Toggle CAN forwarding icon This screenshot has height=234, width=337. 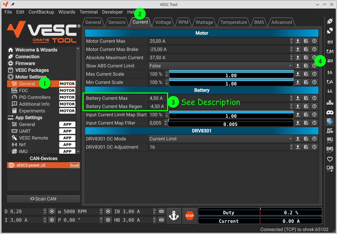click(x=330, y=168)
